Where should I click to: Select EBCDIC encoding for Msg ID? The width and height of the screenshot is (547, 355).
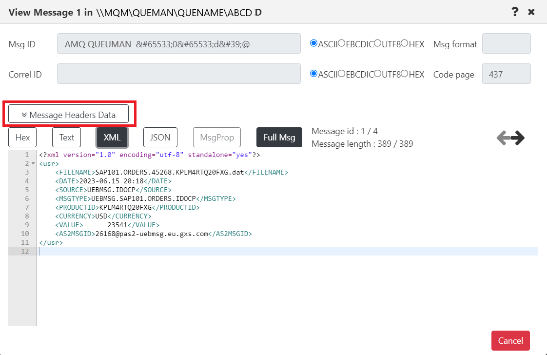342,43
